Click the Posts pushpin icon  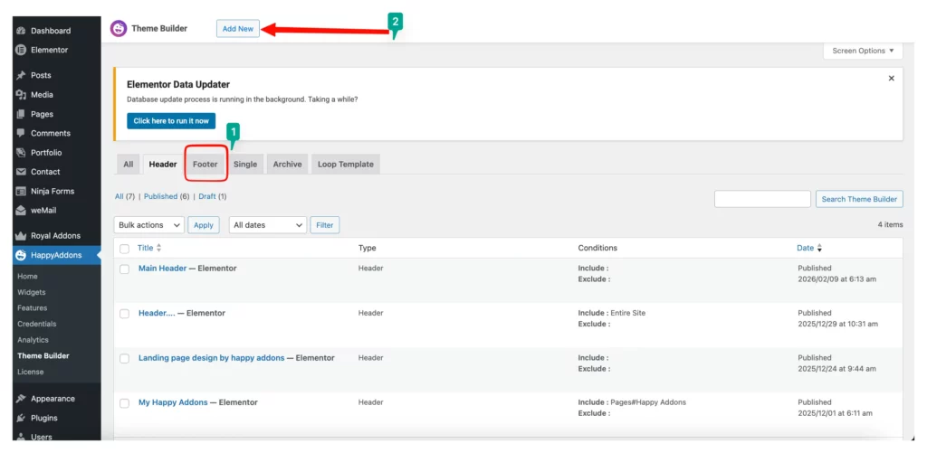pyautogui.click(x=20, y=75)
